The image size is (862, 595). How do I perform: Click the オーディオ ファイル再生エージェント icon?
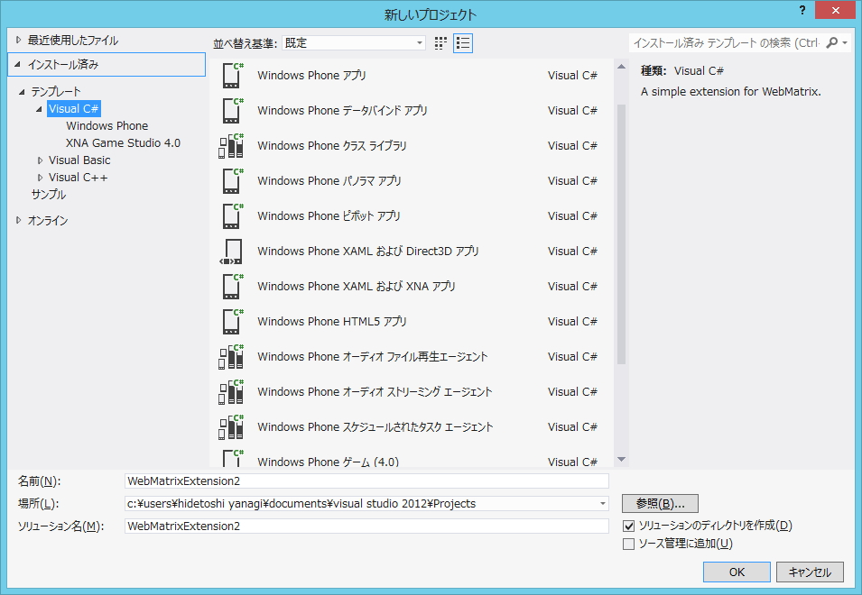click(x=231, y=356)
